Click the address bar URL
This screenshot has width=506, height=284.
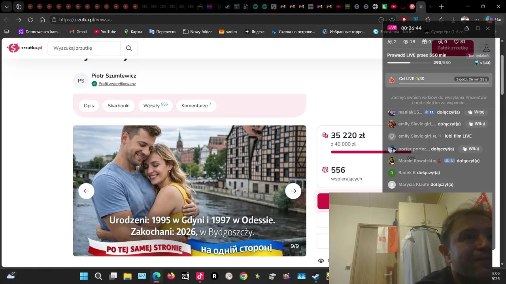(85, 20)
